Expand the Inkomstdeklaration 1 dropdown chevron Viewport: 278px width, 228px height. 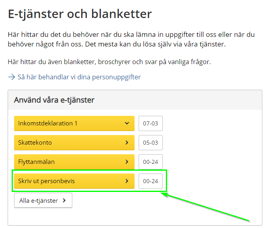tap(127, 123)
